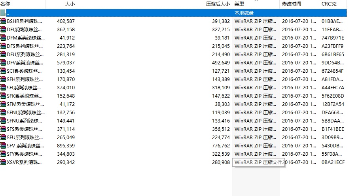Screen dimensions: 358x196
Task: Click the archive icon of the SFNI file
Action: point(3,113)
